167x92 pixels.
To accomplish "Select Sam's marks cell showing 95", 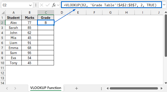I will 30,53.
